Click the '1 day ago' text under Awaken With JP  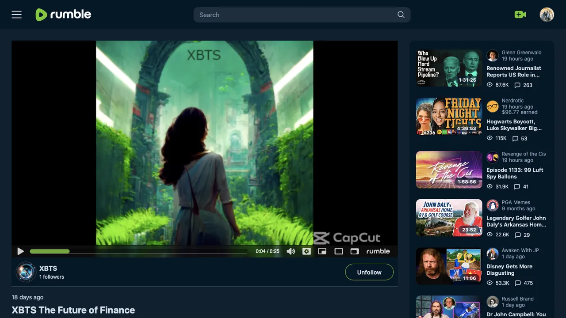[x=513, y=257]
